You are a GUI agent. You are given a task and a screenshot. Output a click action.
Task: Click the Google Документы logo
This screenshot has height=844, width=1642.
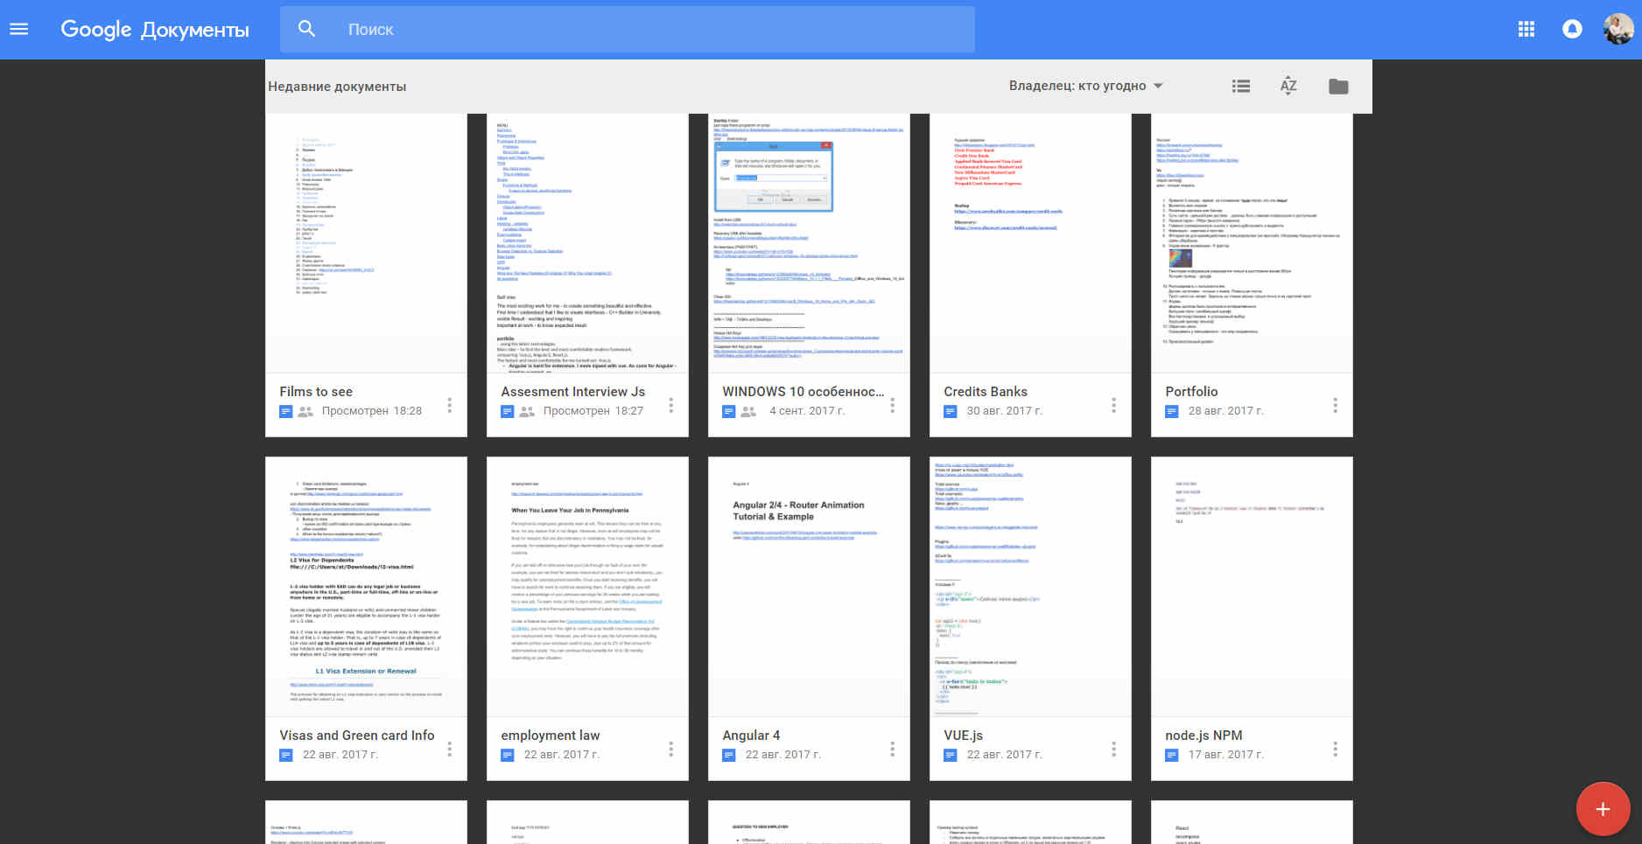pyautogui.click(x=155, y=29)
